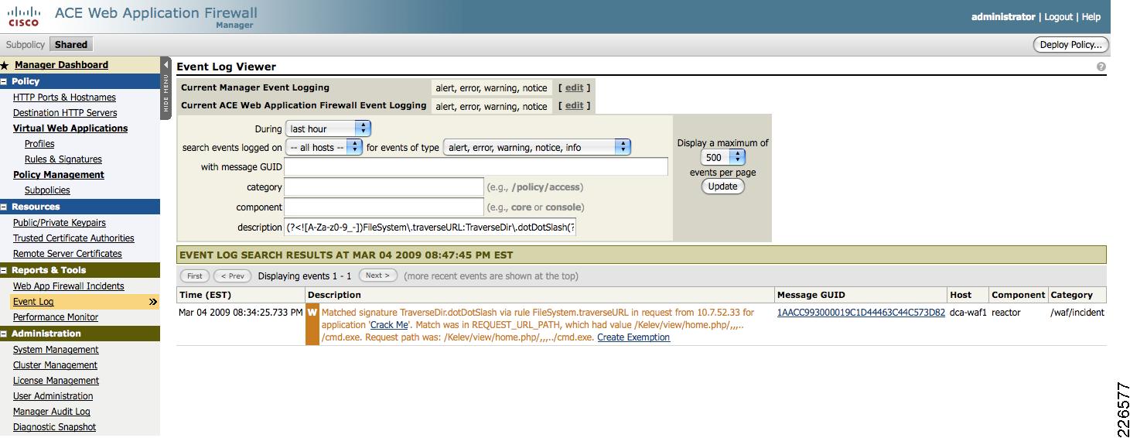Image resolution: width=1130 pixels, height=438 pixels.
Task: Click the category input field
Action: point(384,186)
